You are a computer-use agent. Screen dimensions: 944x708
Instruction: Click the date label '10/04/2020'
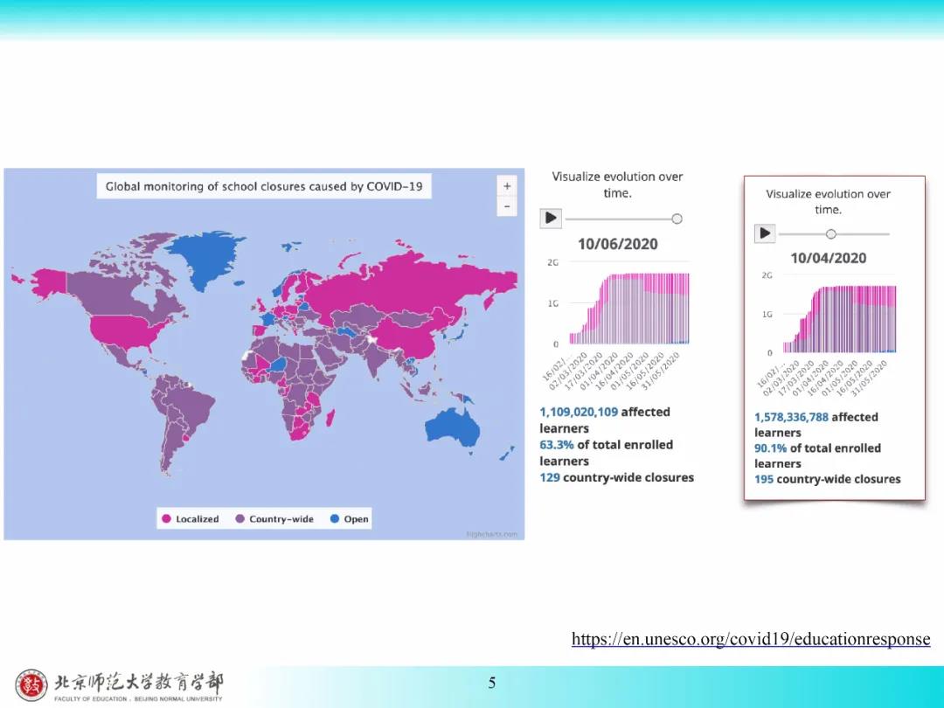(829, 258)
